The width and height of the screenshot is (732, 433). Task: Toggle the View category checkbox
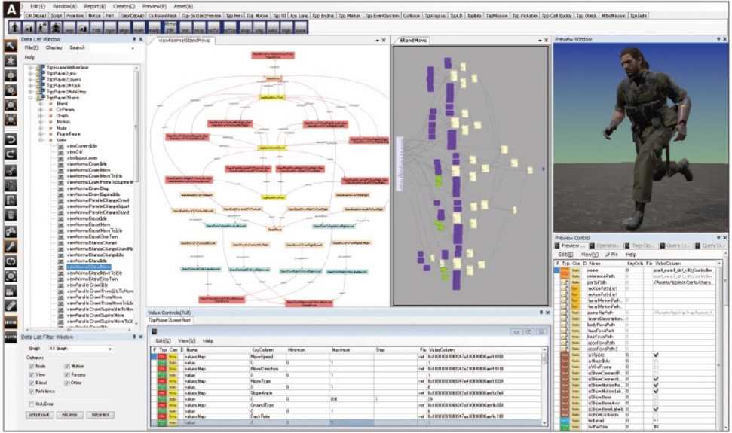(x=31, y=375)
